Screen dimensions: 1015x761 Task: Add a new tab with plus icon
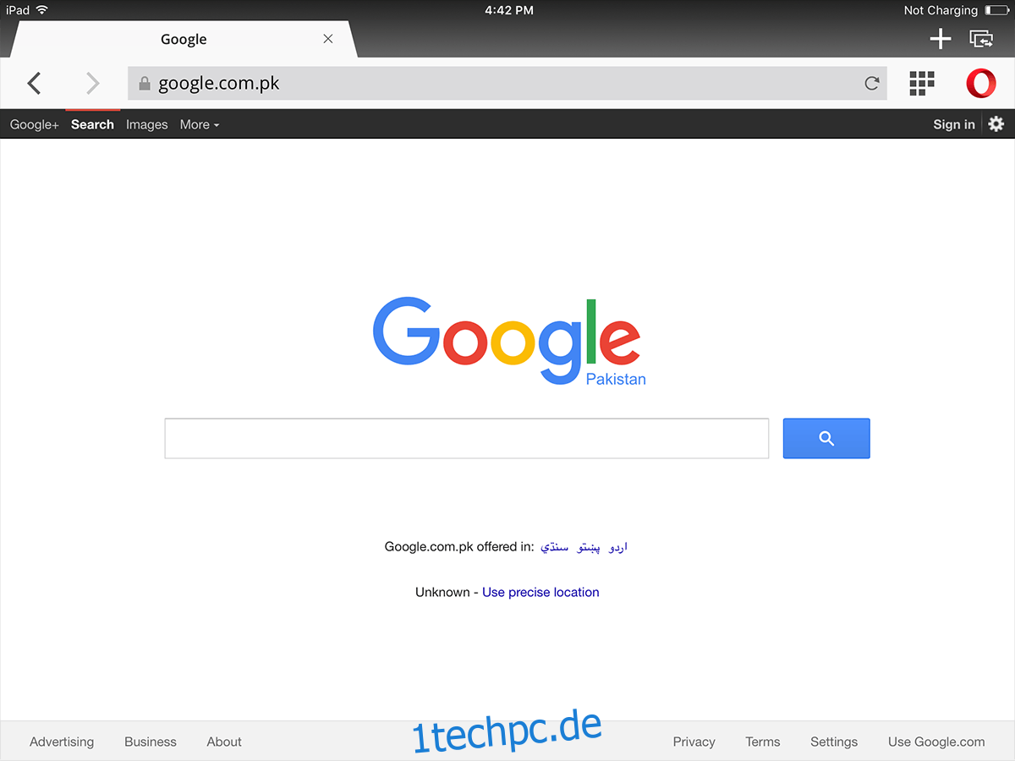click(x=941, y=39)
